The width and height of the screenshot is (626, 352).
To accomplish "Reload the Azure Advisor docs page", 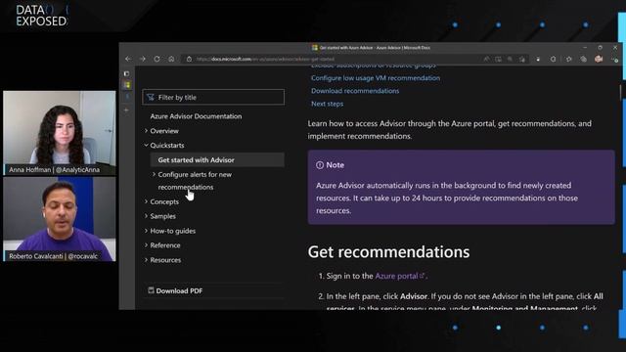I will click(x=156, y=59).
